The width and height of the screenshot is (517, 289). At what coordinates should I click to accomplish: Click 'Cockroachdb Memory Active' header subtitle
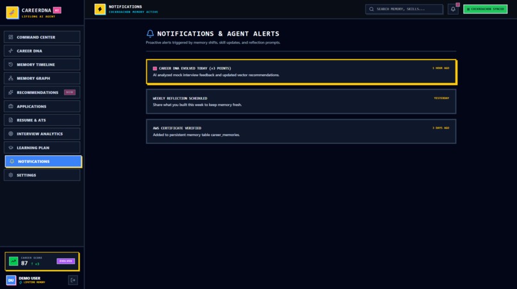(133, 12)
